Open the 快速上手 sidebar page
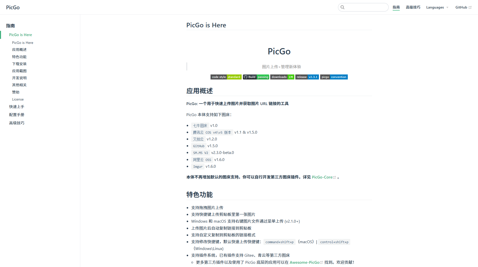Image resolution: width=478 pixels, height=267 pixels. tap(17, 107)
